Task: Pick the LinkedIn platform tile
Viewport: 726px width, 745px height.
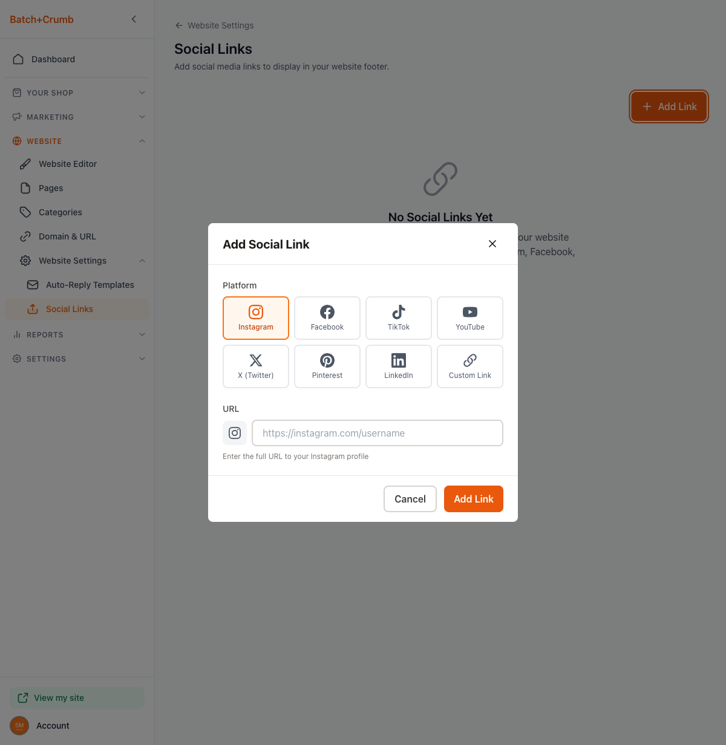Action: click(x=399, y=366)
